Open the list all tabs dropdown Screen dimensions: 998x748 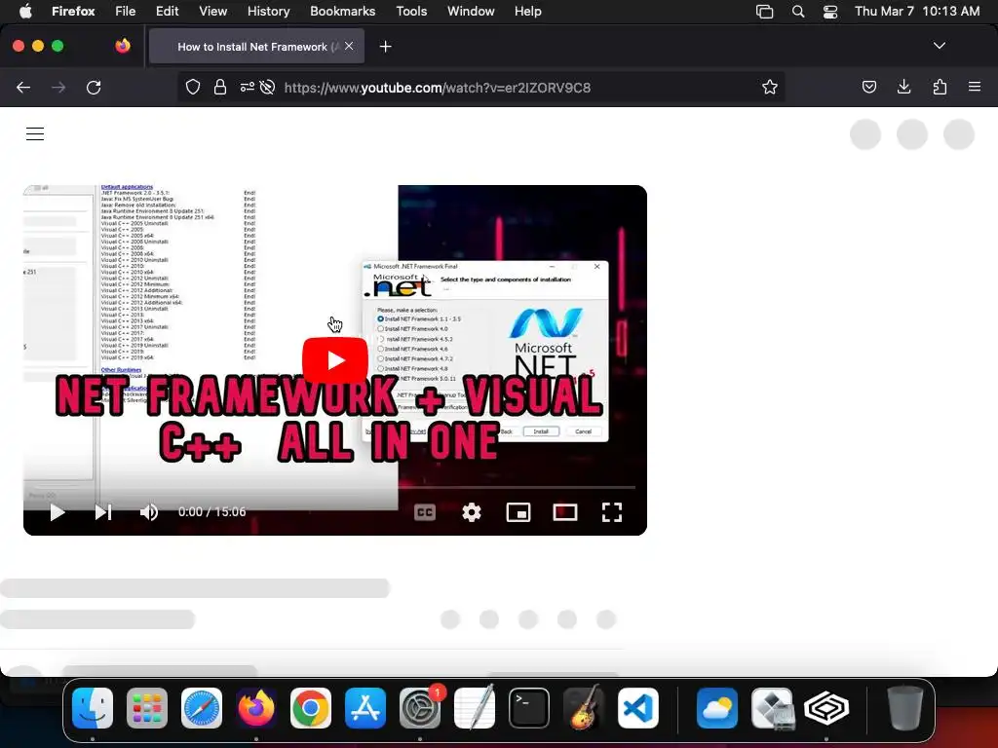coord(939,46)
